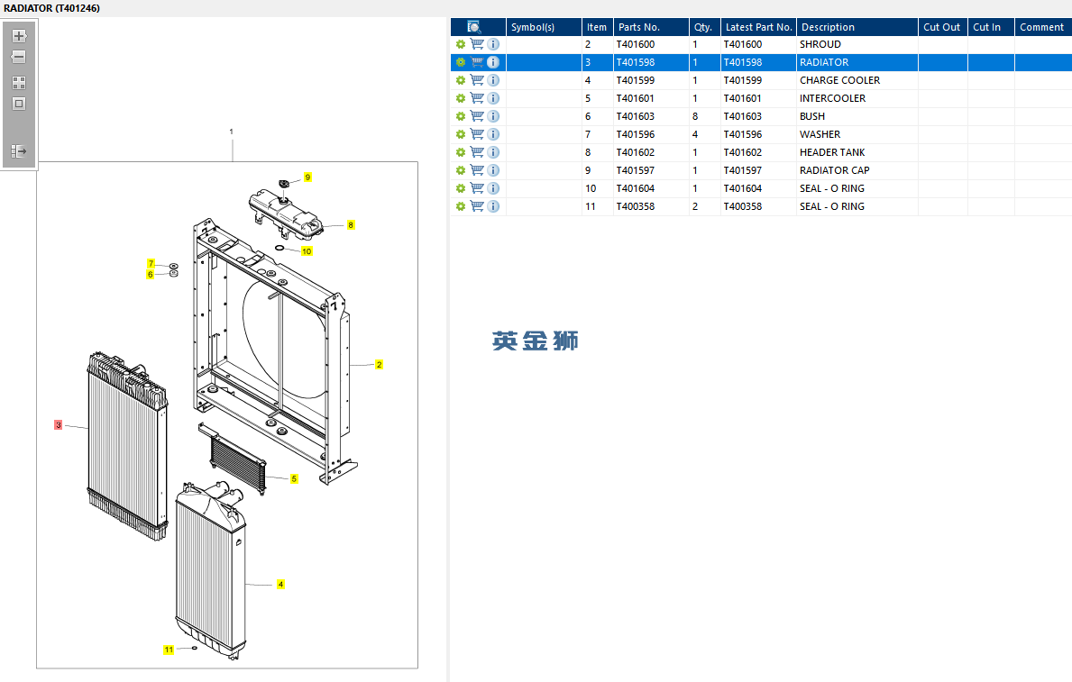Select red callout 3 for the radiator

point(58,425)
